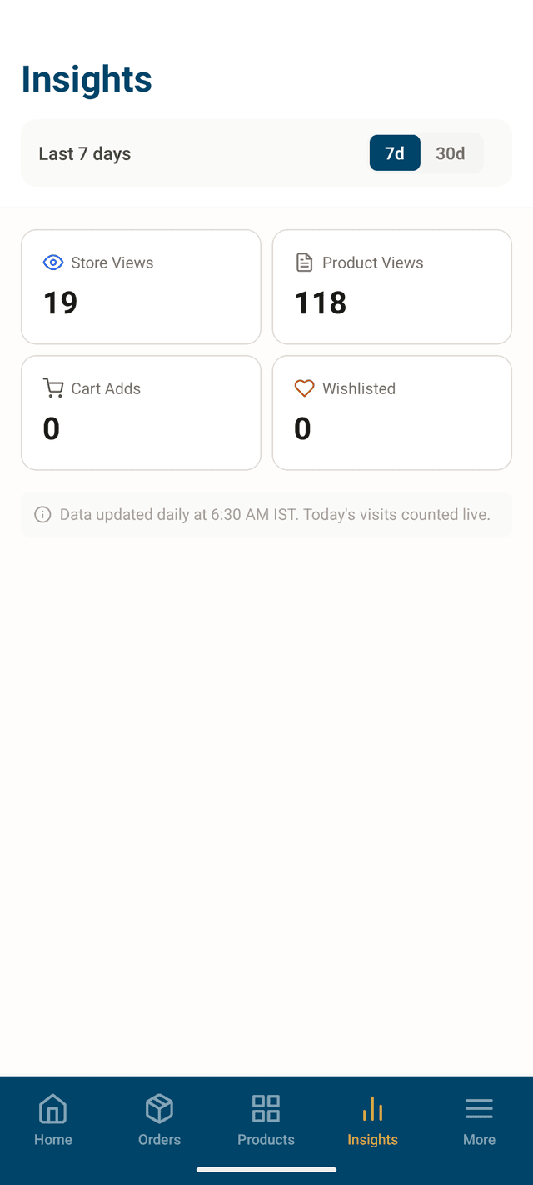Select the Insights bar chart icon

tap(372, 1108)
